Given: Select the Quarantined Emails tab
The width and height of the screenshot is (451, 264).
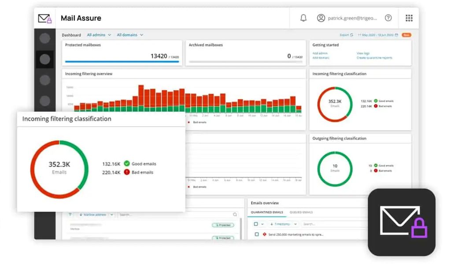Looking at the screenshot, I should pos(267,212).
